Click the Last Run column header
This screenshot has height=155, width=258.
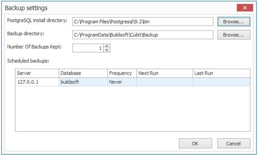pyautogui.click(x=221, y=73)
